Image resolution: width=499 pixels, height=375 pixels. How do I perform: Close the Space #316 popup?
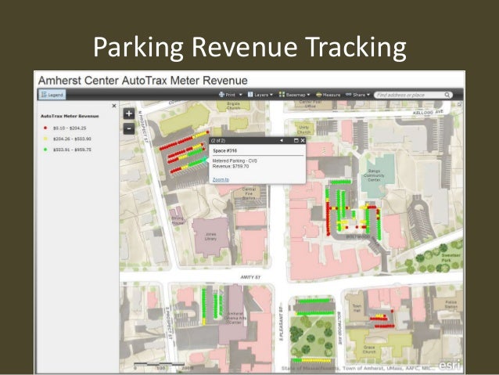click(x=303, y=140)
